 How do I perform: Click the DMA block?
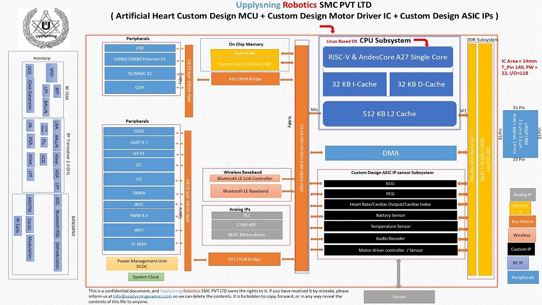click(x=391, y=153)
